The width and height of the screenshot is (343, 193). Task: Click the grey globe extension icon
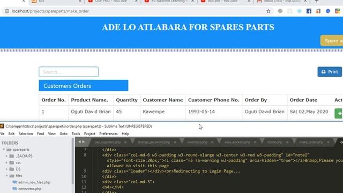(280, 11)
